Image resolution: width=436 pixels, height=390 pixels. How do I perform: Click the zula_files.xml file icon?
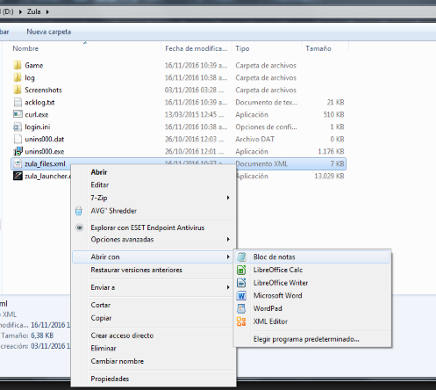coord(18,163)
